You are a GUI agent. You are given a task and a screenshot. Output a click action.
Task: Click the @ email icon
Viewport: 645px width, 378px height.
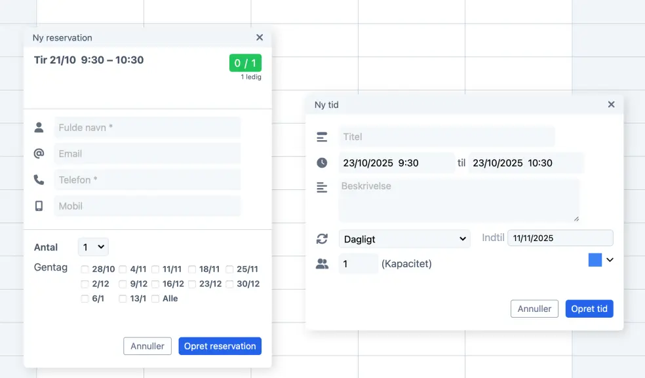(39, 153)
